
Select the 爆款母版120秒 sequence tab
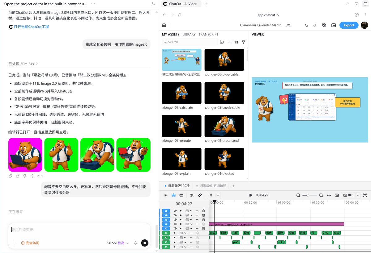(177, 186)
